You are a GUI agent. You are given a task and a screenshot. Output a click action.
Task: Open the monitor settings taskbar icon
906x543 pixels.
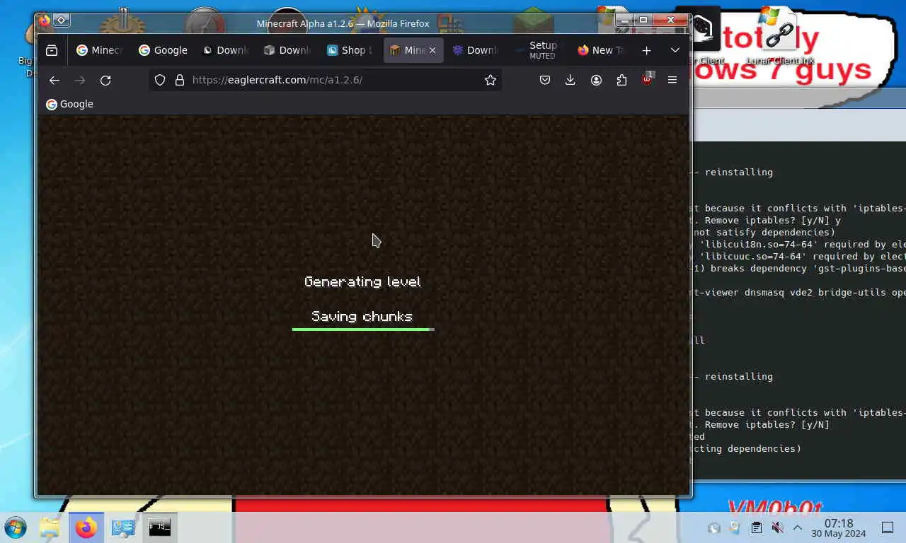(x=123, y=527)
